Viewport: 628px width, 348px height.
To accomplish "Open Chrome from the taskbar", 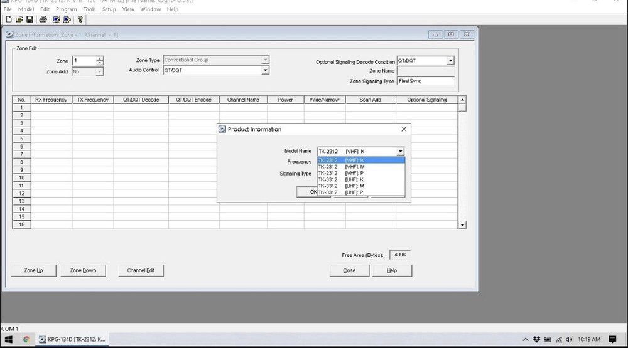I will pos(26,340).
